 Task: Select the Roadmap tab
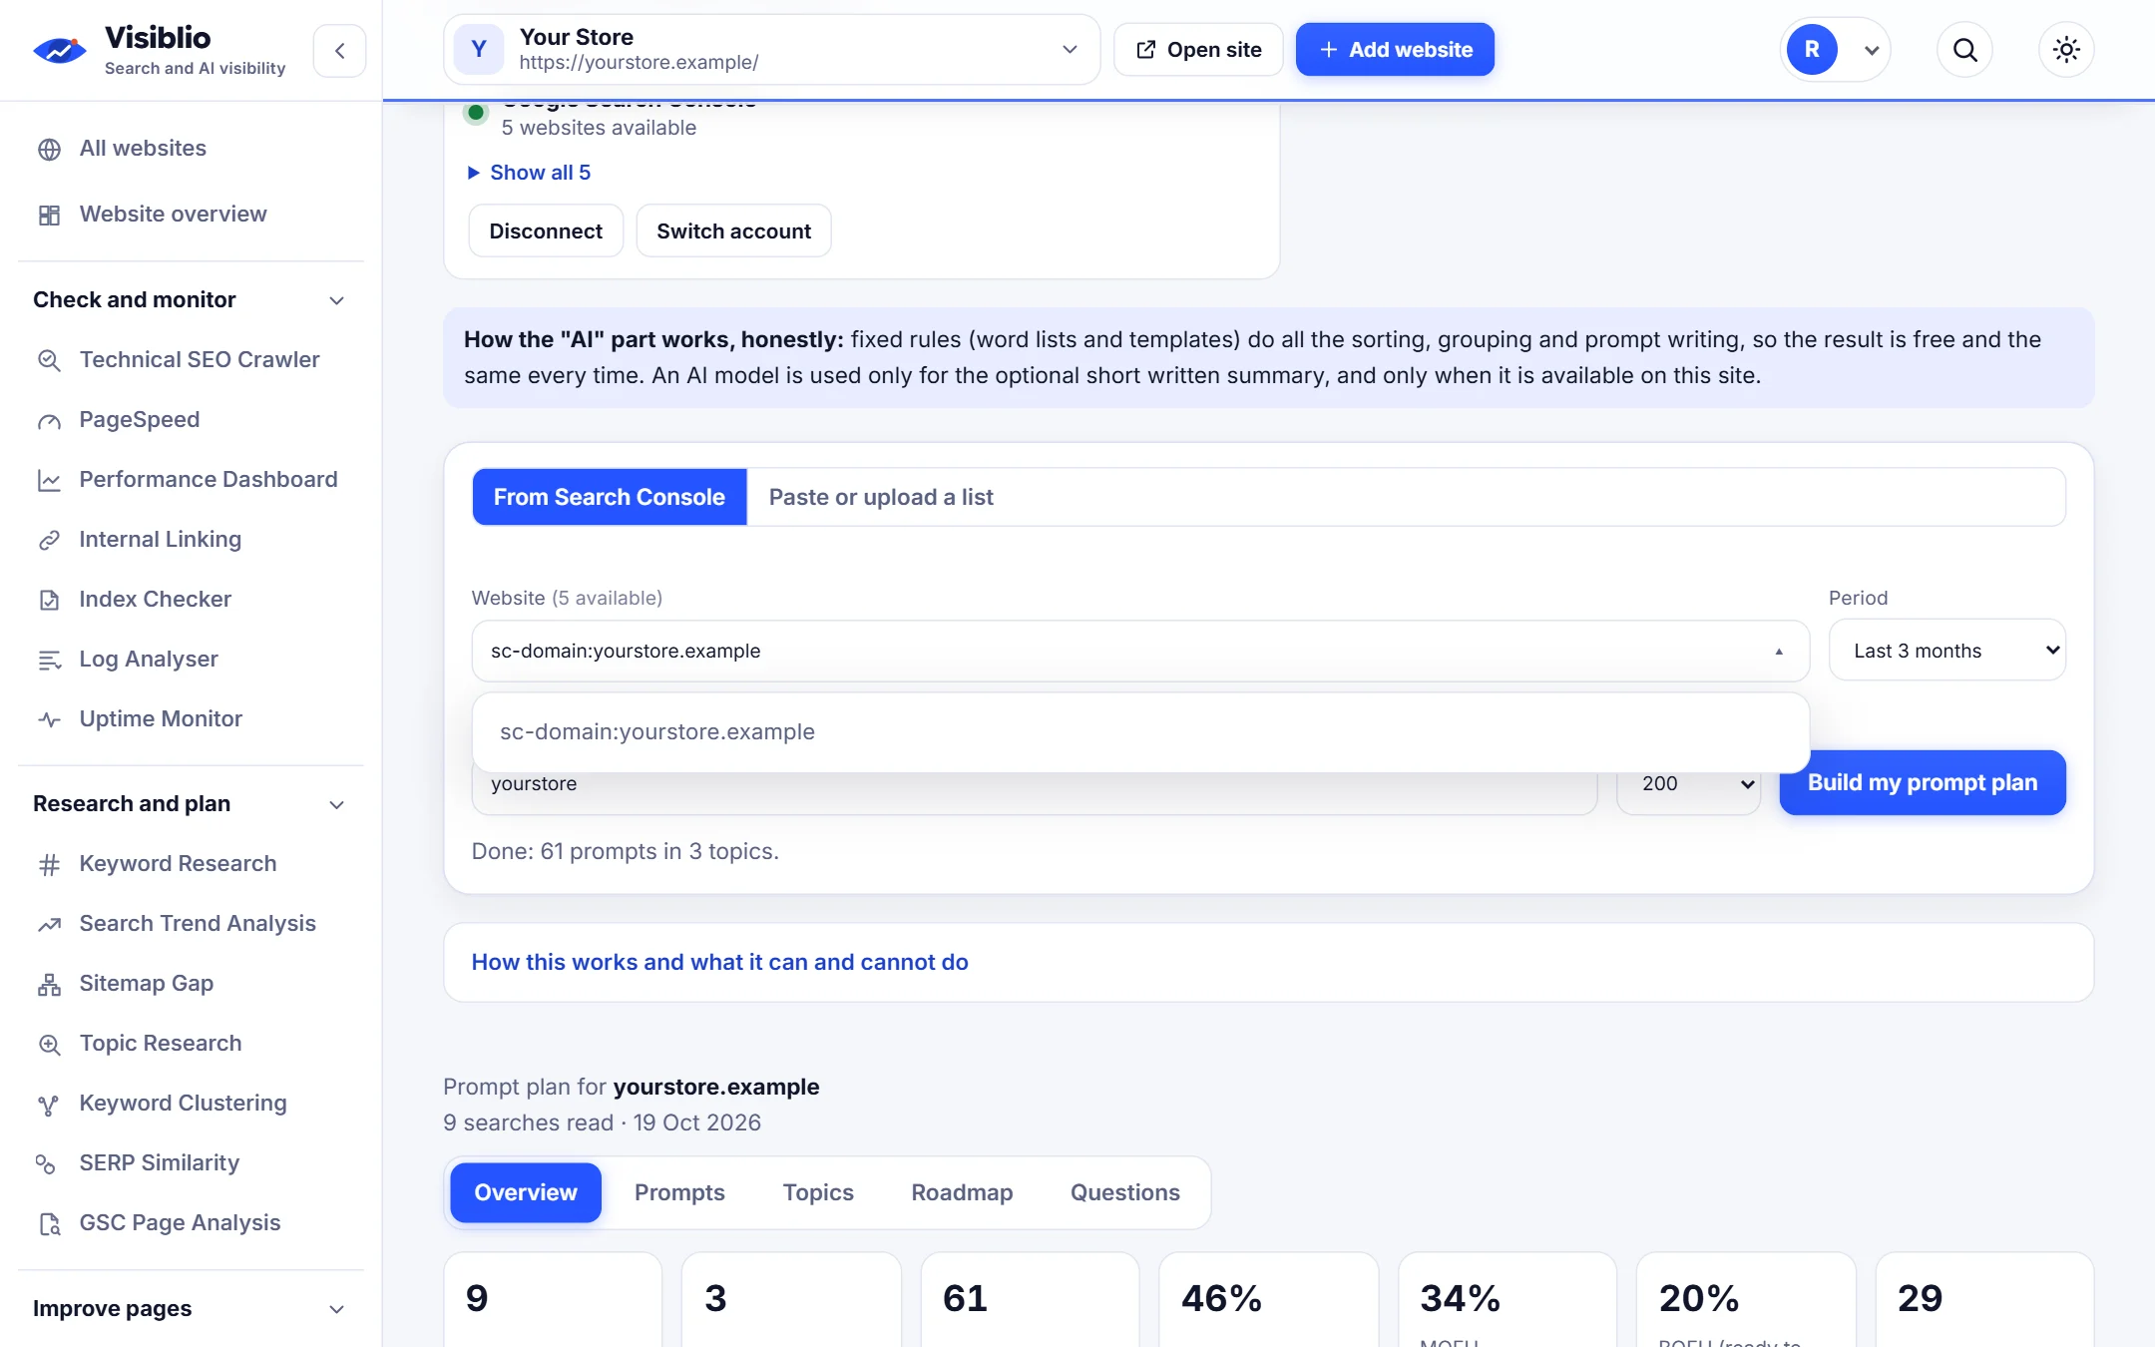pos(962,1193)
